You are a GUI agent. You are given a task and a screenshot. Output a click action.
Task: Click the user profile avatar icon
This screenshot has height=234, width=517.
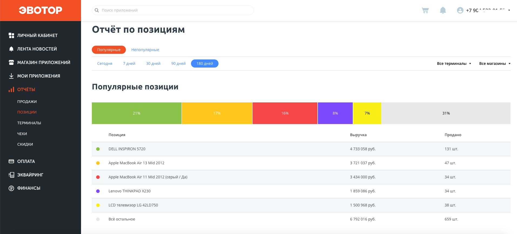click(x=460, y=10)
